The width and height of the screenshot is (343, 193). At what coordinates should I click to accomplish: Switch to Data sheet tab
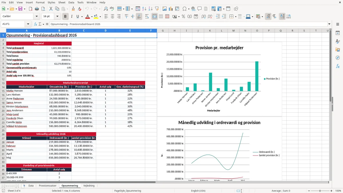coord(31,186)
